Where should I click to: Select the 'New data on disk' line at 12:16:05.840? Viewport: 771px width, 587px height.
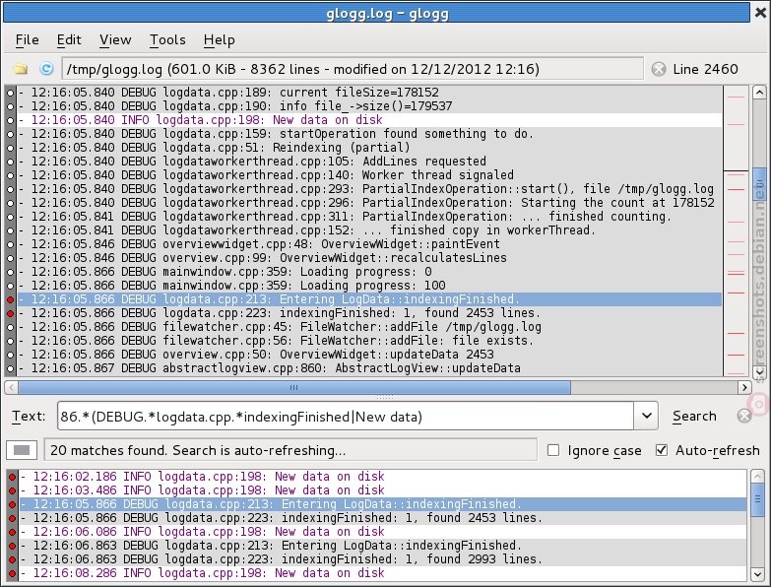[370, 120]
